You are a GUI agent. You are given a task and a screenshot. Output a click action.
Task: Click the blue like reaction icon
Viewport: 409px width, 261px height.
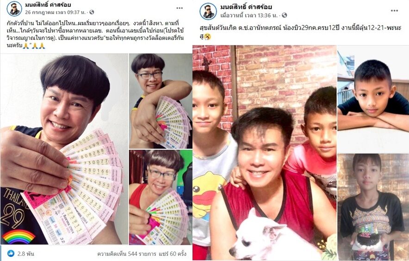point(11,253)
